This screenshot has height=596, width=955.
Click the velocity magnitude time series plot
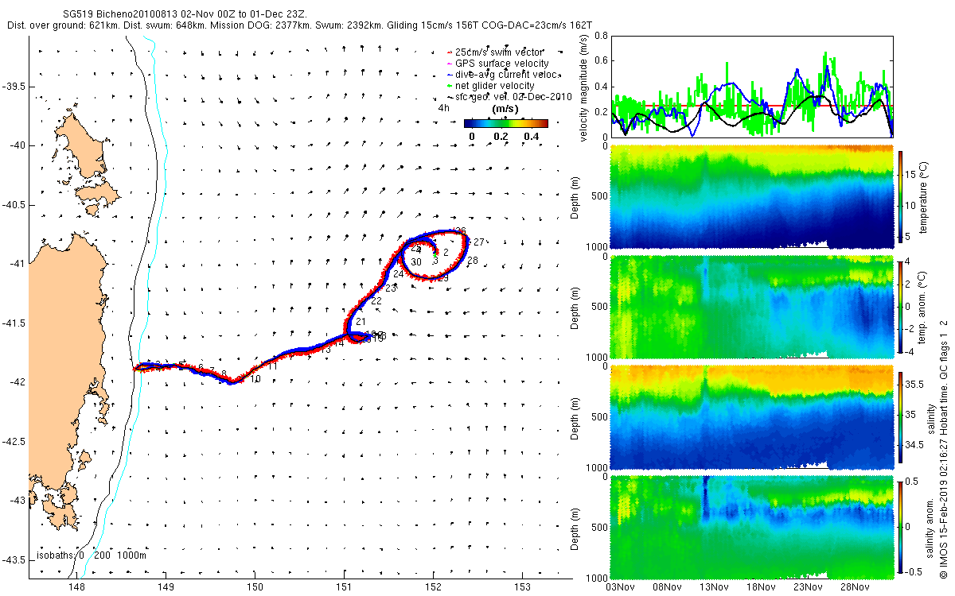[x=752, y=86]
